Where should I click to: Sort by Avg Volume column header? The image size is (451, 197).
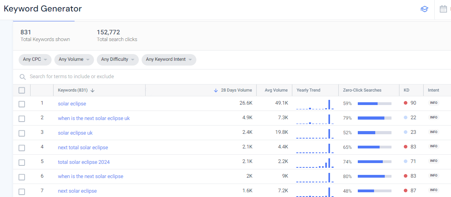coord(276,90)
